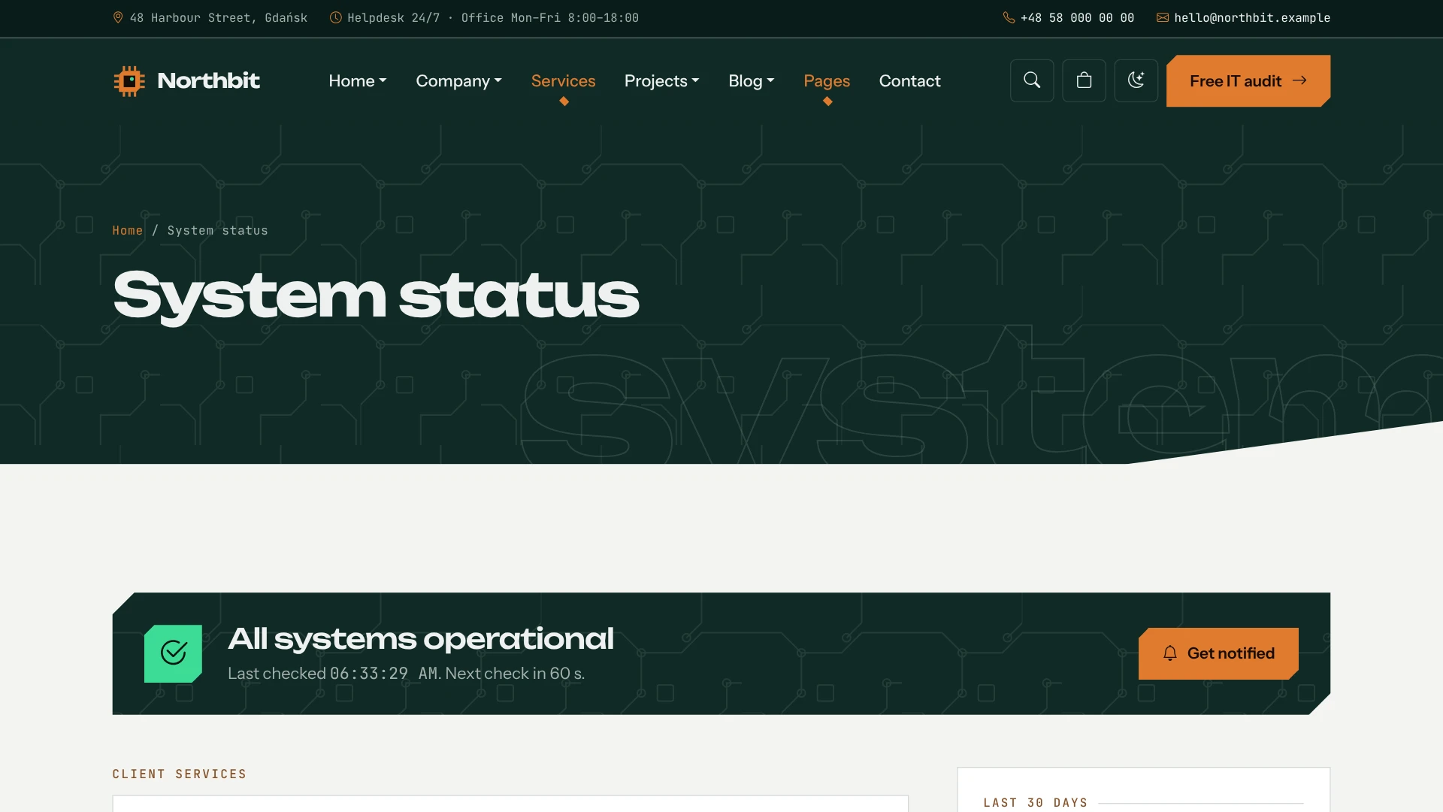
Task: Click the System status breadcrumb text
Action: pyautogui.click(x=217, y=230)
